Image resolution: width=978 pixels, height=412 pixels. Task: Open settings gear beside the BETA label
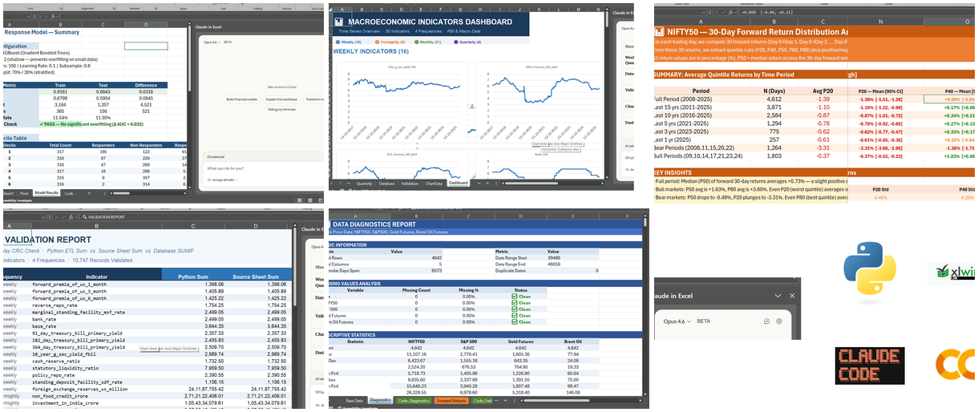point(779,321)
